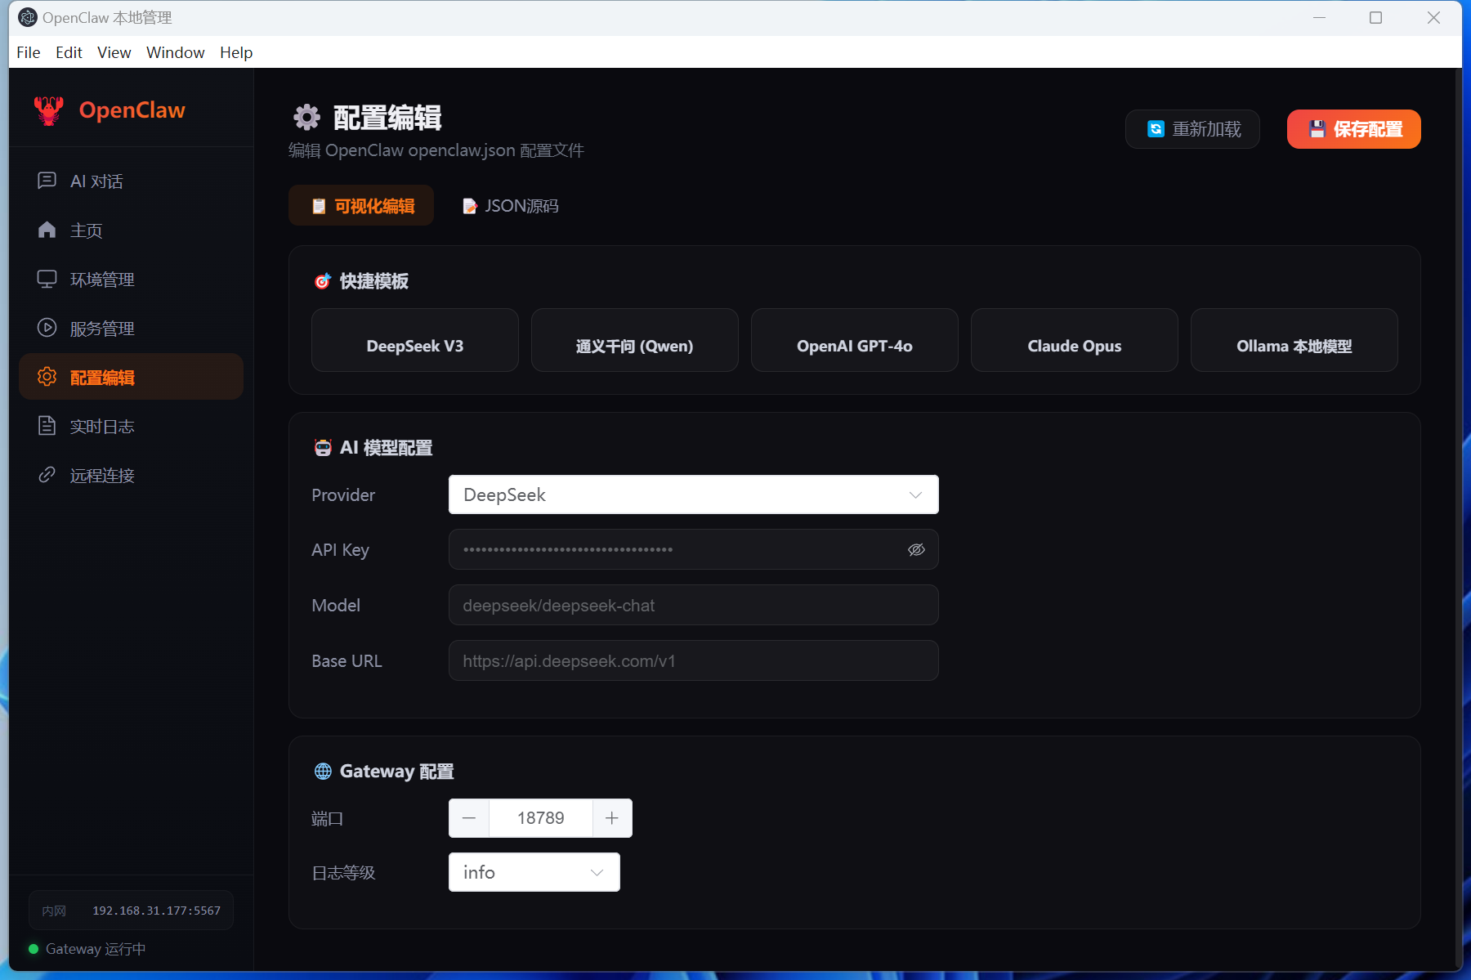Open the View menu
Viewport: 1471px width, 980px height.
point(114,52)
